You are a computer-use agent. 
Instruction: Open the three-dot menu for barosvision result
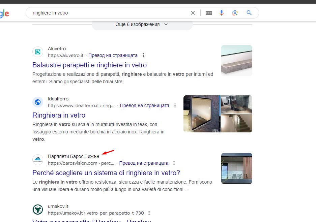(x=174, y=163)
